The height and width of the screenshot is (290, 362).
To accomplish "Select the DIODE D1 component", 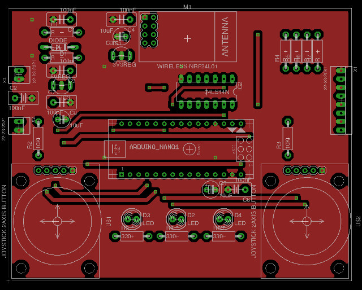I will tap(59, 47).
